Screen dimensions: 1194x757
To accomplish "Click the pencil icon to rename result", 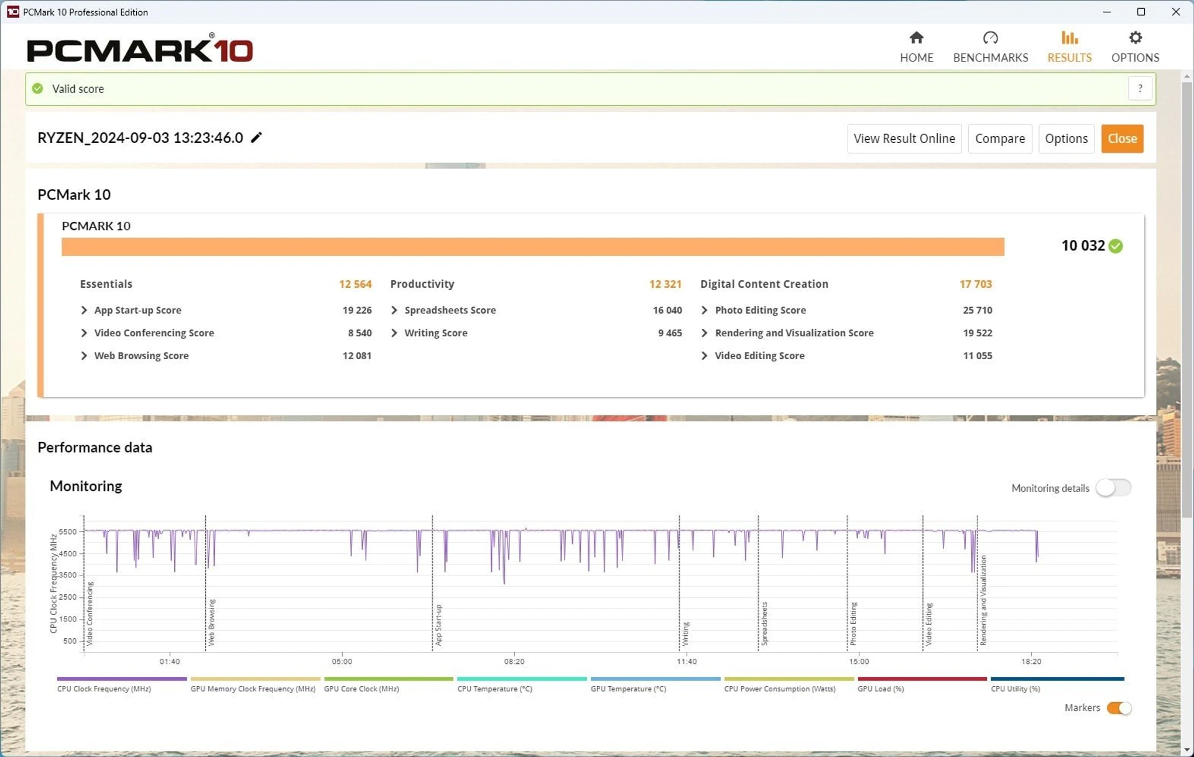I will (256, 137).
